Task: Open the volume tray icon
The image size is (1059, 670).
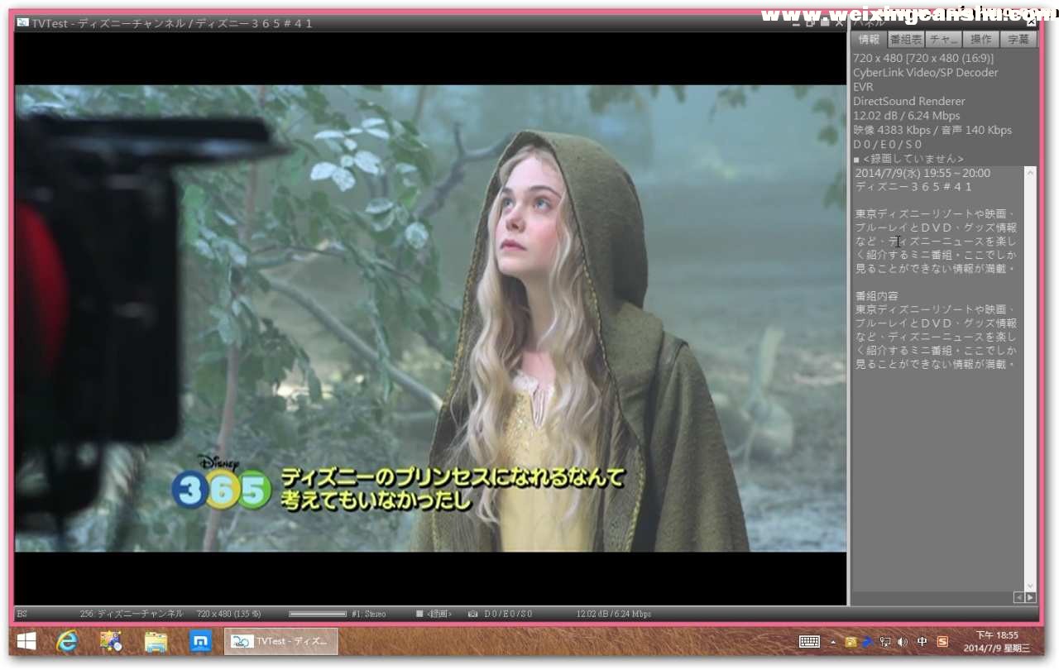Action: [x=901, y=641]
